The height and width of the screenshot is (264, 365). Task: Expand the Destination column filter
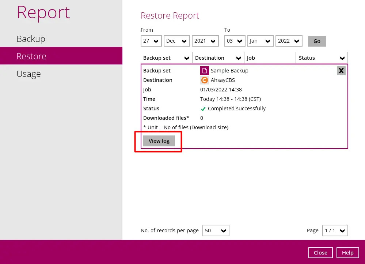point(238,58)
